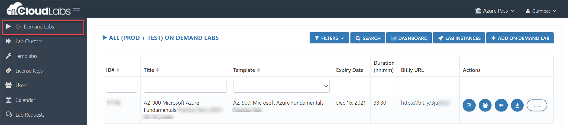Open On Demand Labs in sidebar

[x=43, y=27]
